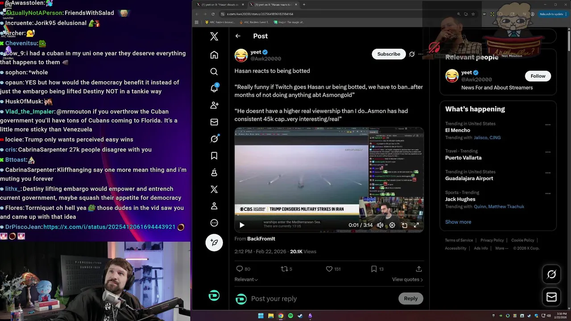Click the share icon under the post

(x=418, y=269)
